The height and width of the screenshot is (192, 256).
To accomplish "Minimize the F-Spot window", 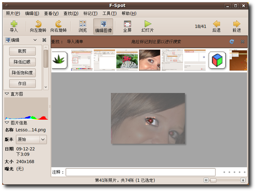I will click(x=228, y=6).
